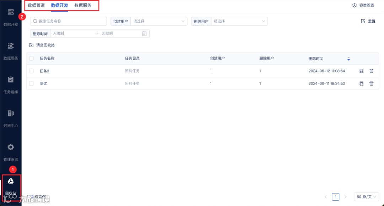Click the 删除时间 end date field
Image resolution: width=384 pixels, height=206 pixels.
pos(120,33)
